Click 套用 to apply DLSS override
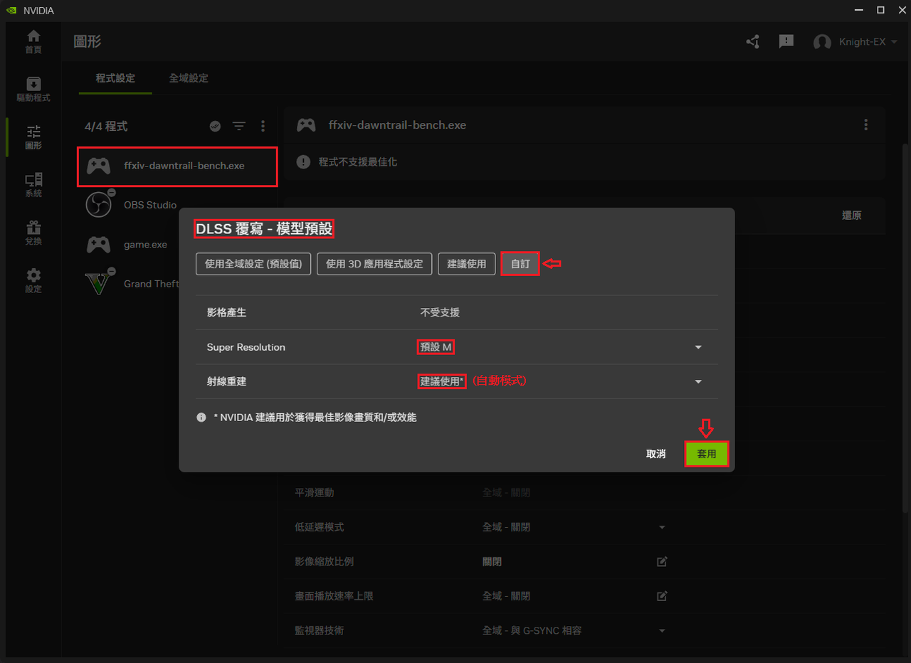This screenshot has width=911, height=663. tap(707, 454)
